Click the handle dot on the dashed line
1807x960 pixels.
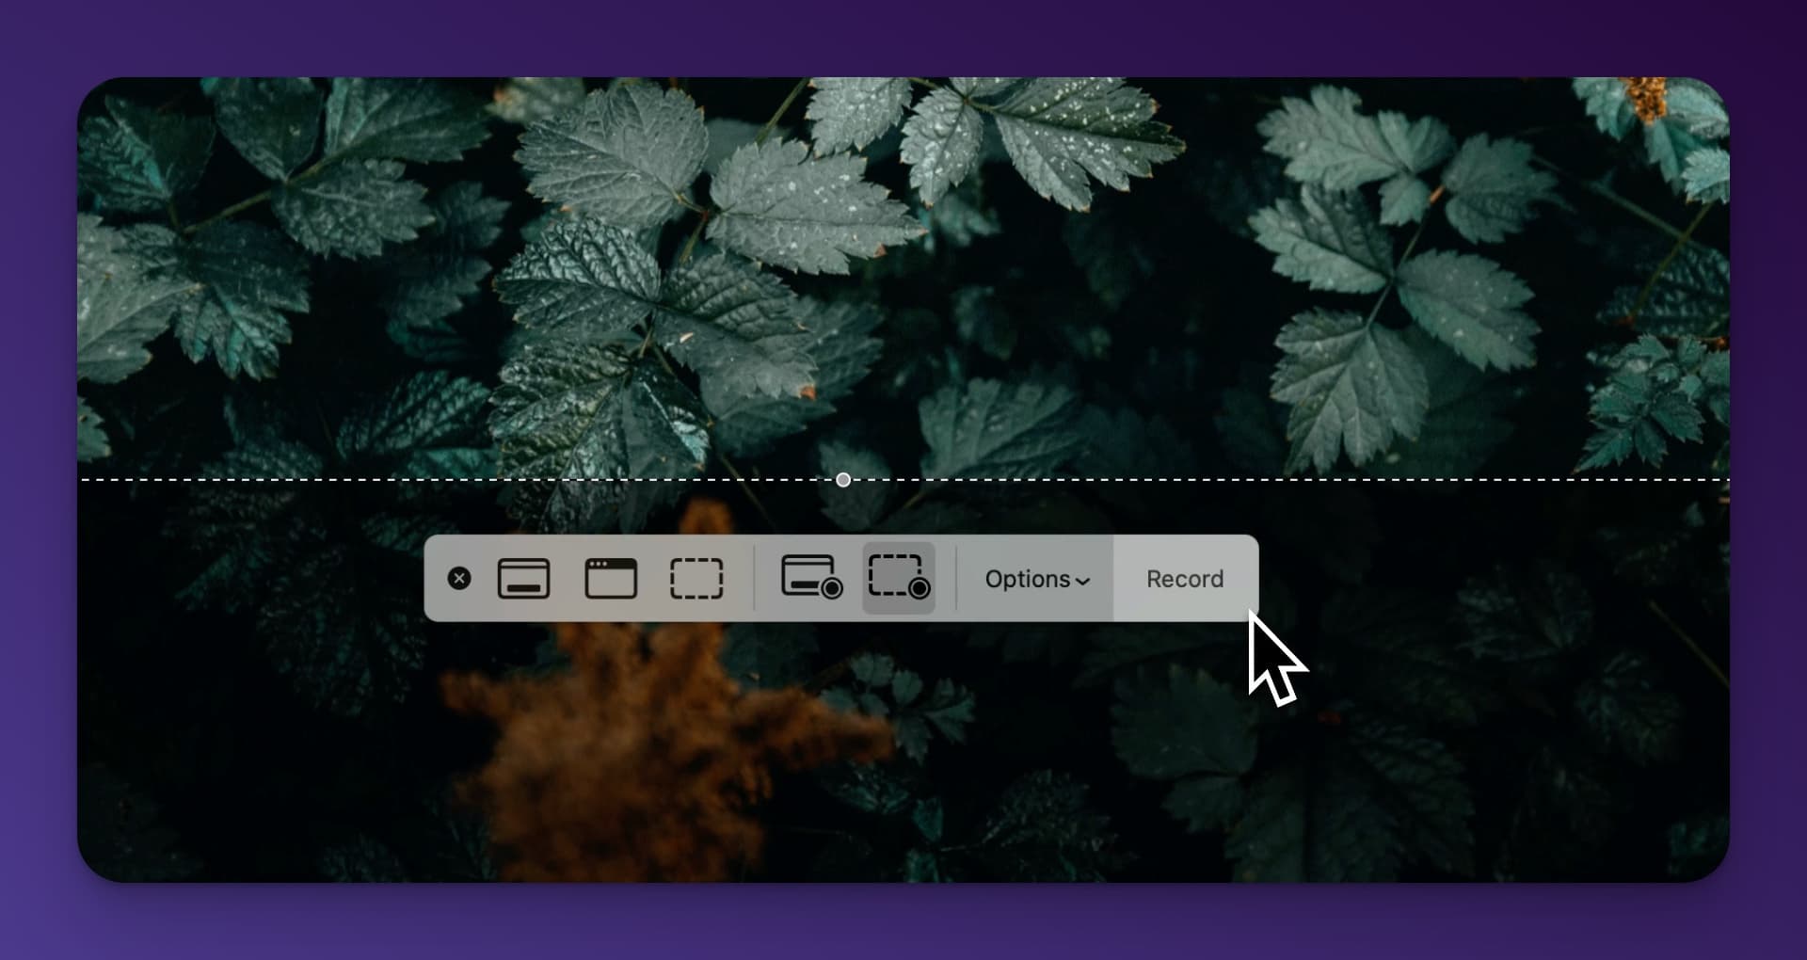[x=842, y=480]
